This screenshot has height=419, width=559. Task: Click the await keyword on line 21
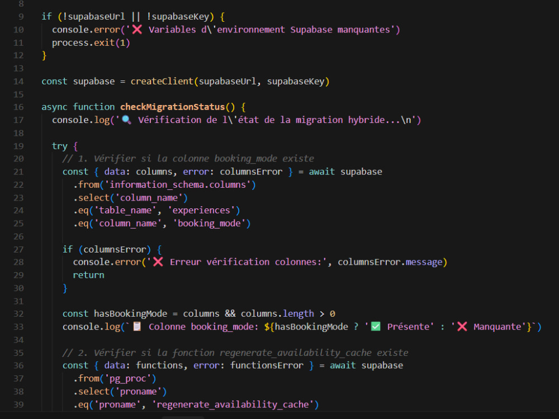(321, 172)
